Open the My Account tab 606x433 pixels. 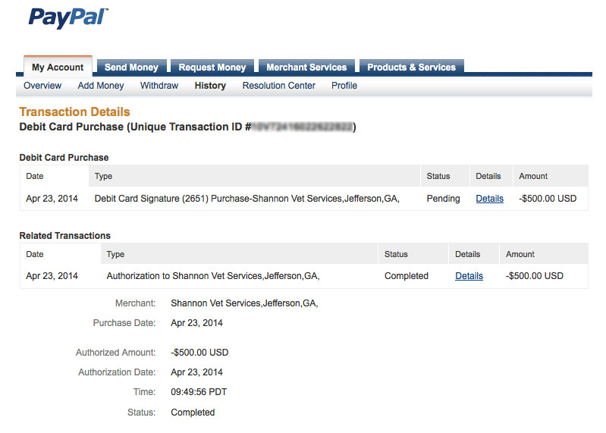click(58, 67)
